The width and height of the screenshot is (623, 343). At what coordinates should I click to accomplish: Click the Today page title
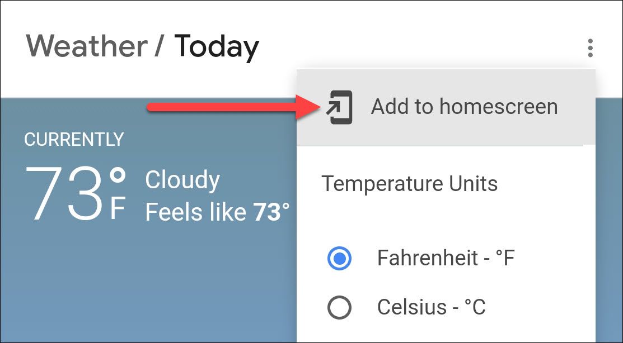(217, 46)
